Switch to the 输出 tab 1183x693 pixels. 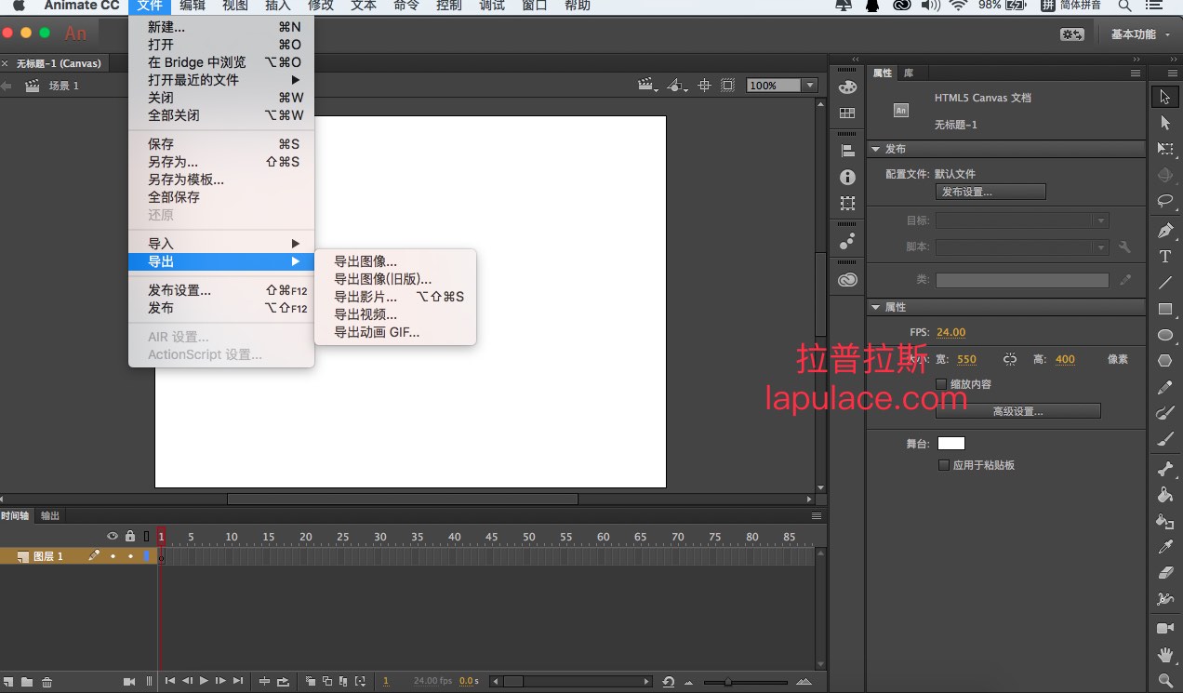pos(49,515)
